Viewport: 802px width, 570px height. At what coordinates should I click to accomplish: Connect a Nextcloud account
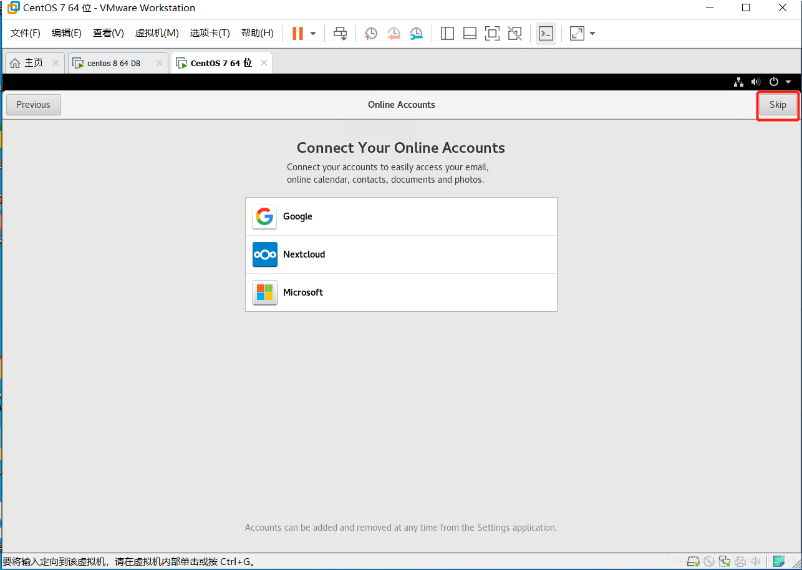(401, 254)
